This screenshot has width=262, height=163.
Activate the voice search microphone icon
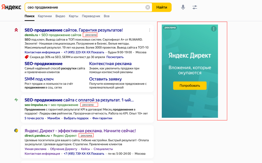pyautogui.click(x=183, y=7)
